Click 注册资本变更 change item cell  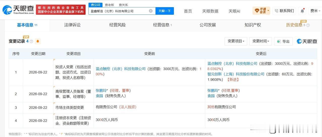(73, 120)
